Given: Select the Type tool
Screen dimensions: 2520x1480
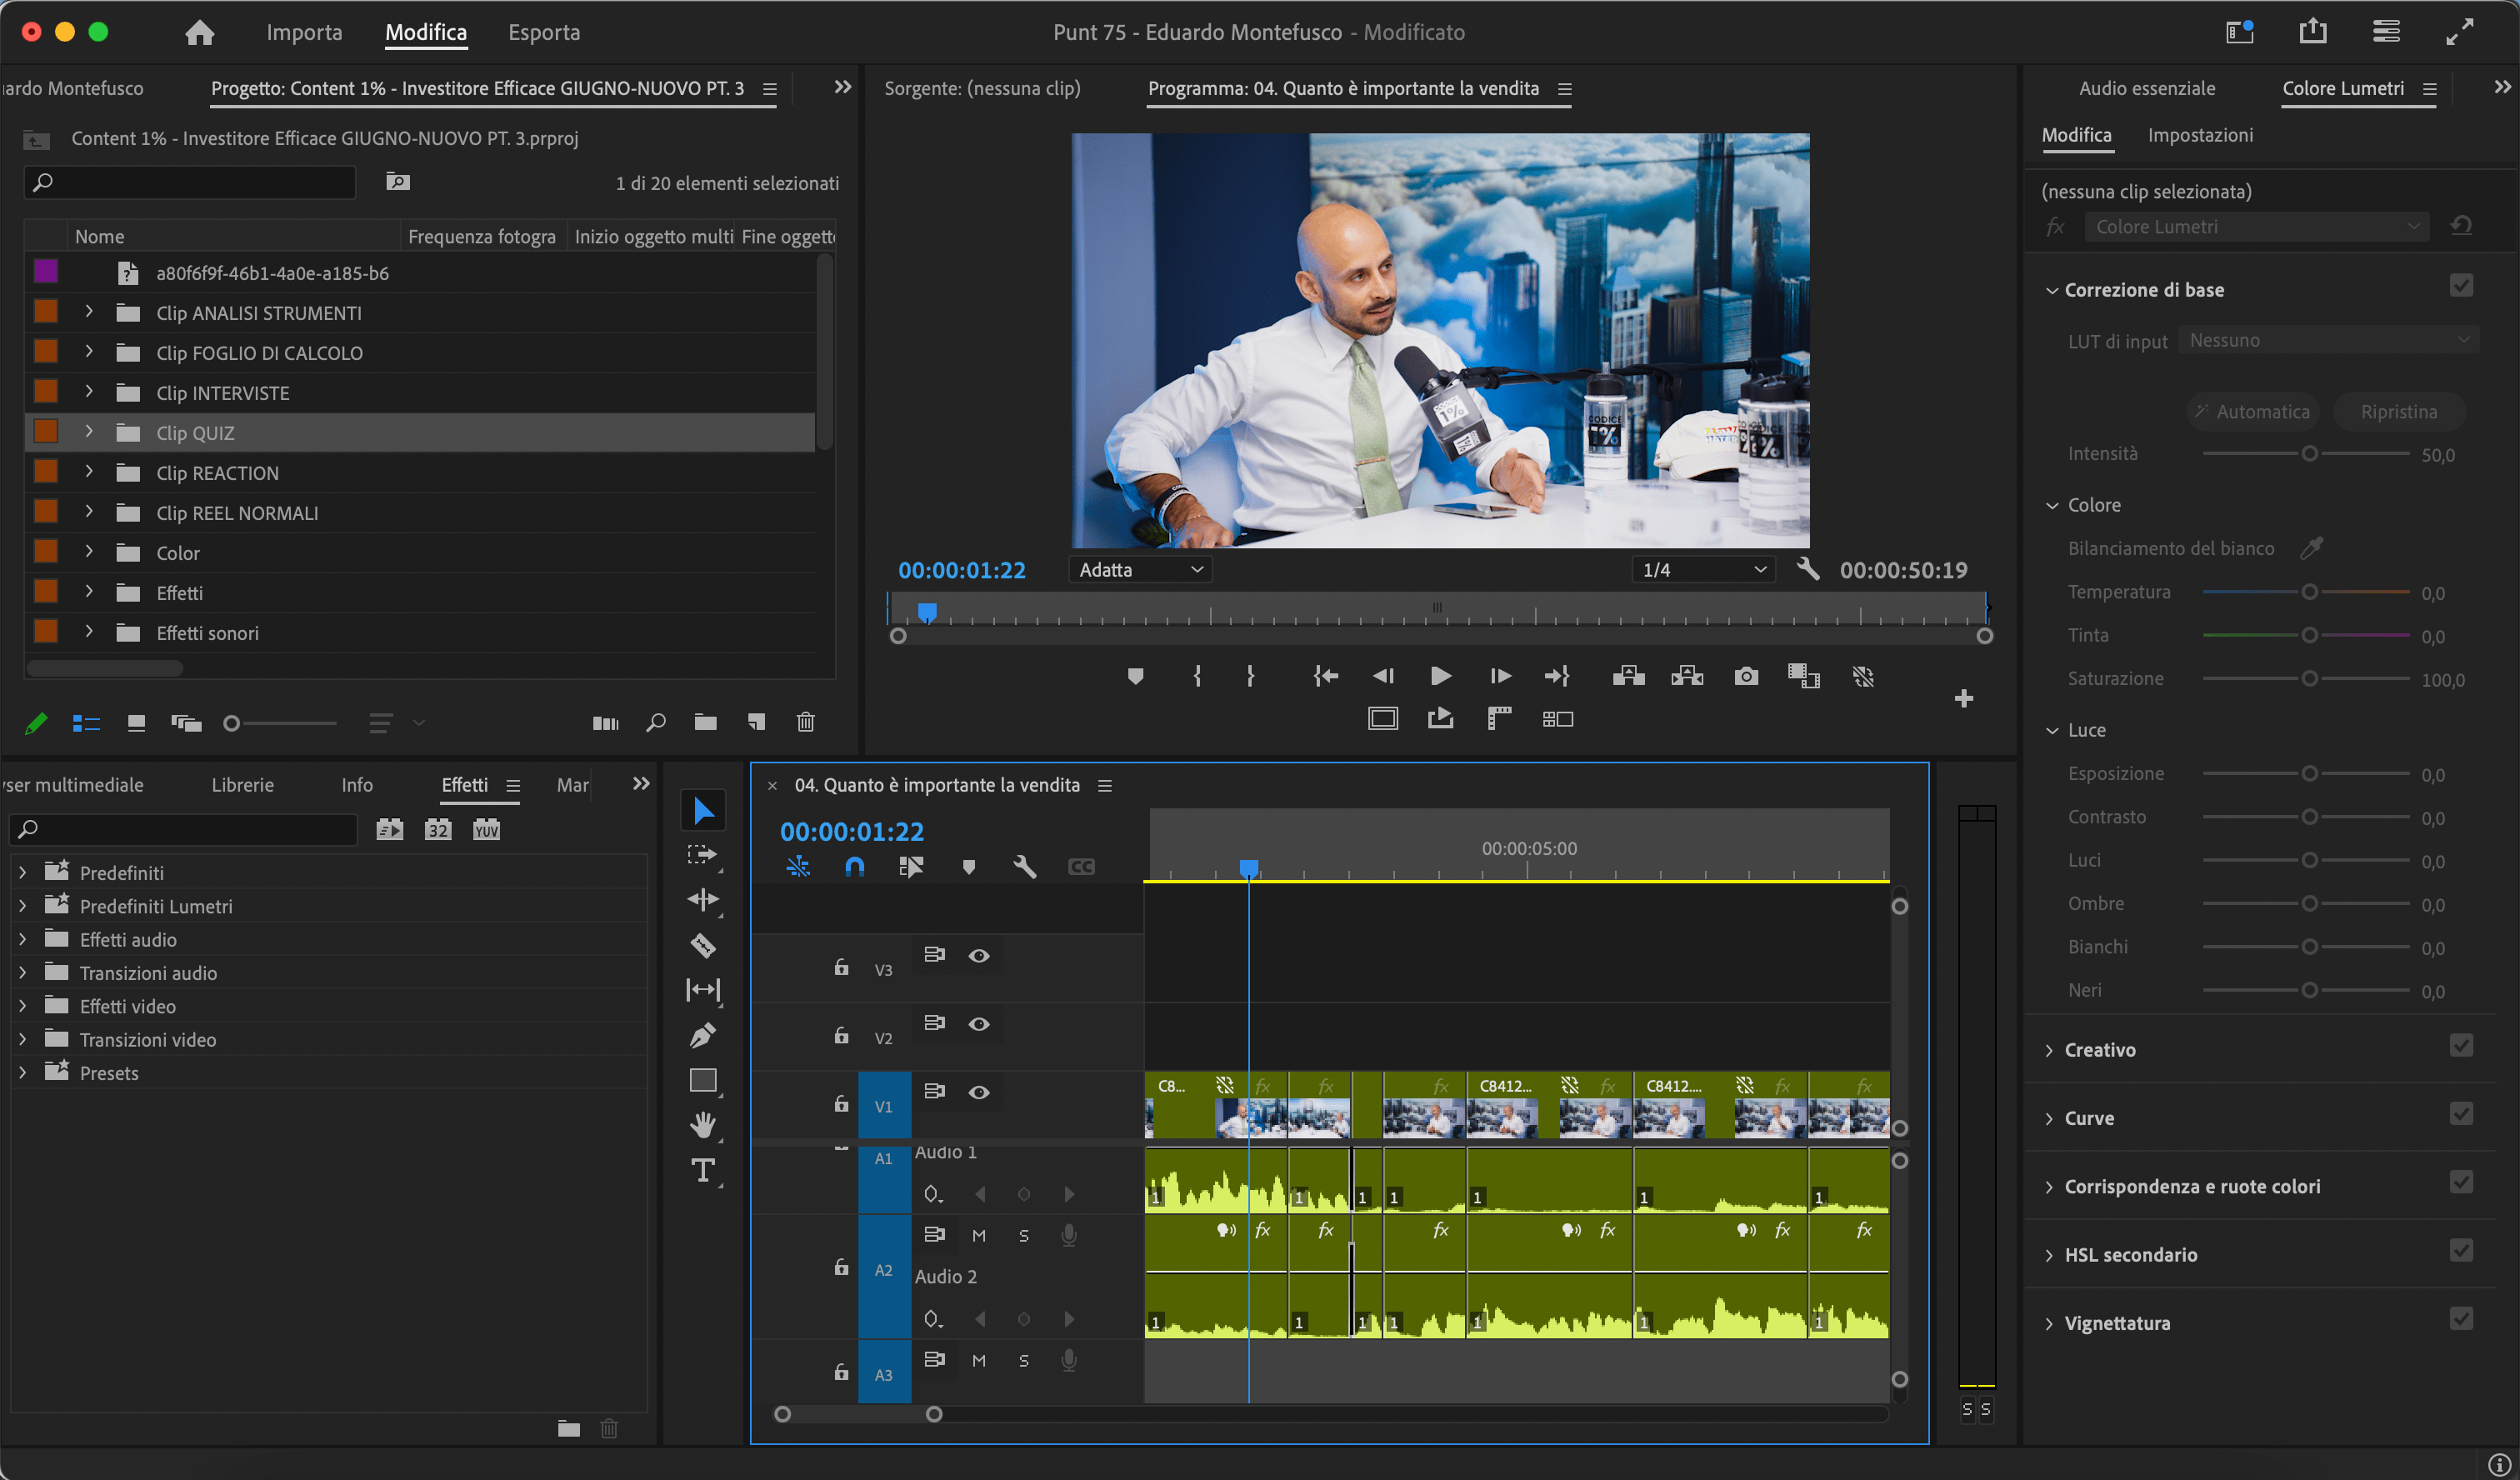Looking at the screenshot, I should click(x=703, y=1170).
